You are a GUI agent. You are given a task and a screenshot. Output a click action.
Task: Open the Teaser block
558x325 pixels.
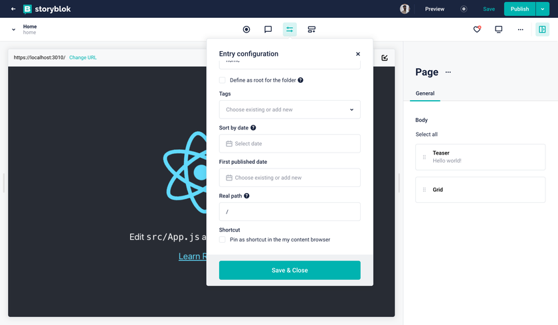(480, 157)
